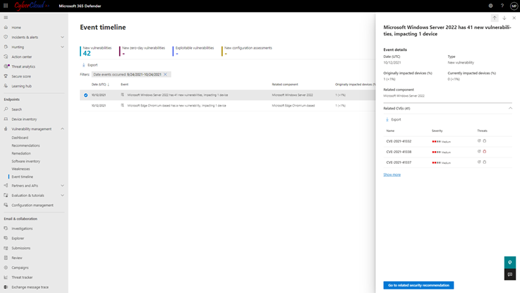Go to previous event with up arrow
The width and height of the screenshot is (520, 293).
[x=495, y=18]
